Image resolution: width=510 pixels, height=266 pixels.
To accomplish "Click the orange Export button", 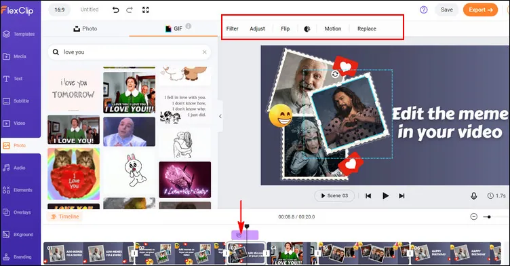I will (x=480, y=9).
